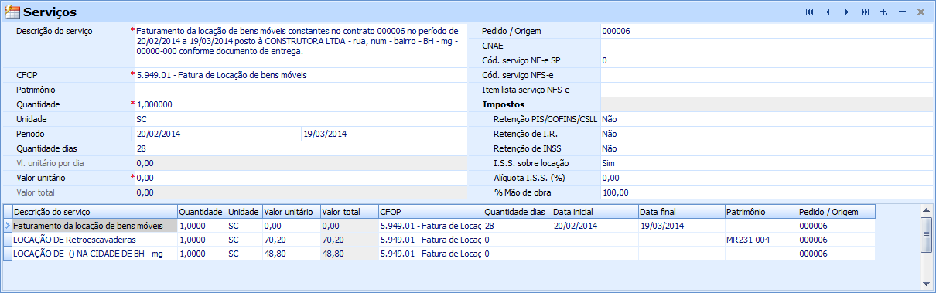Click the grid scrollbar up arrow
The image size is (936, 293).
click(925, 210)
